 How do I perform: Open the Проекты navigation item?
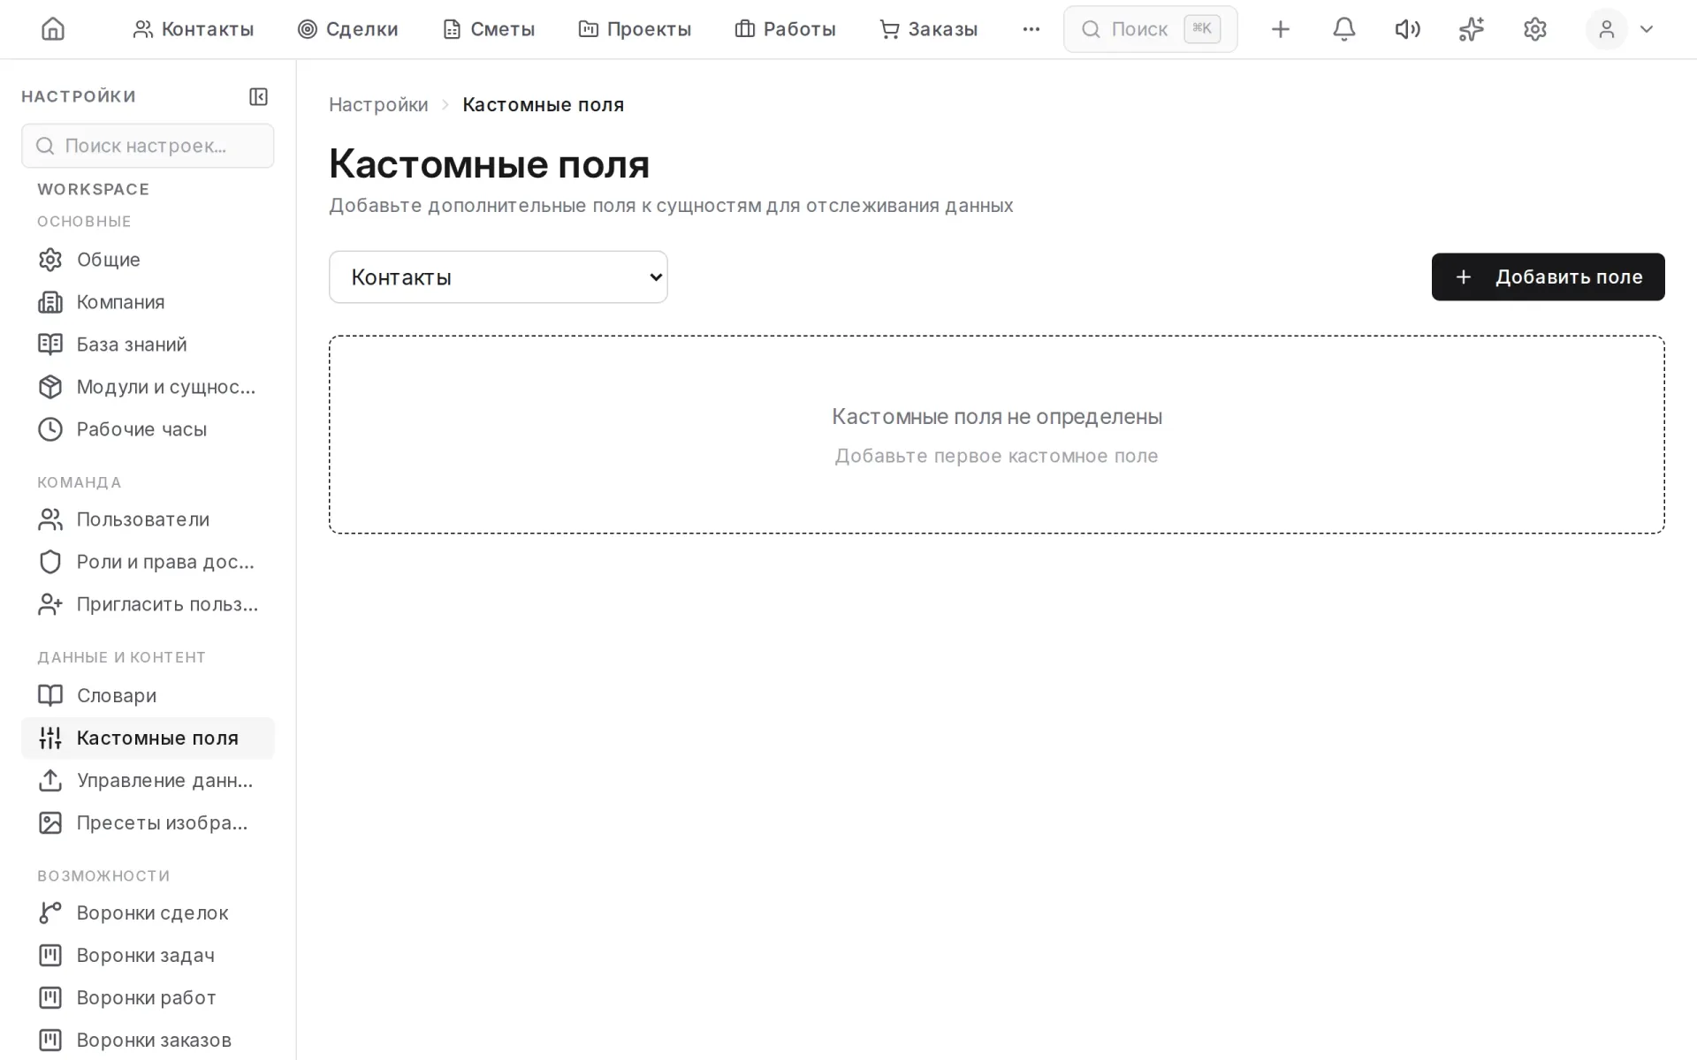coord(635,29)
